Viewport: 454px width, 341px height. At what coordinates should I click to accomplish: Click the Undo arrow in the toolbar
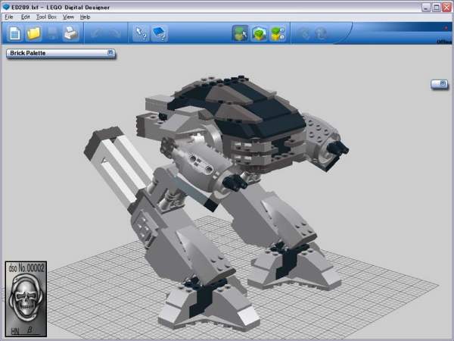coord(97,33)
